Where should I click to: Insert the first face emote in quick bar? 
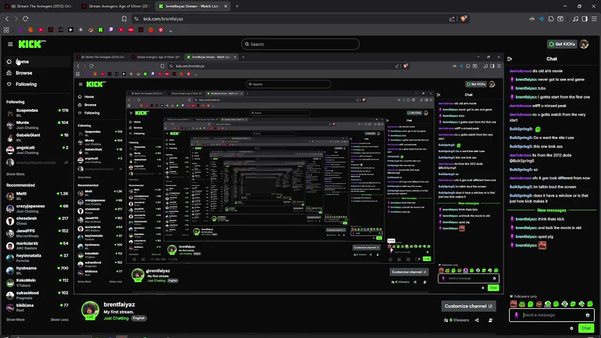click(x=513, y=304)
